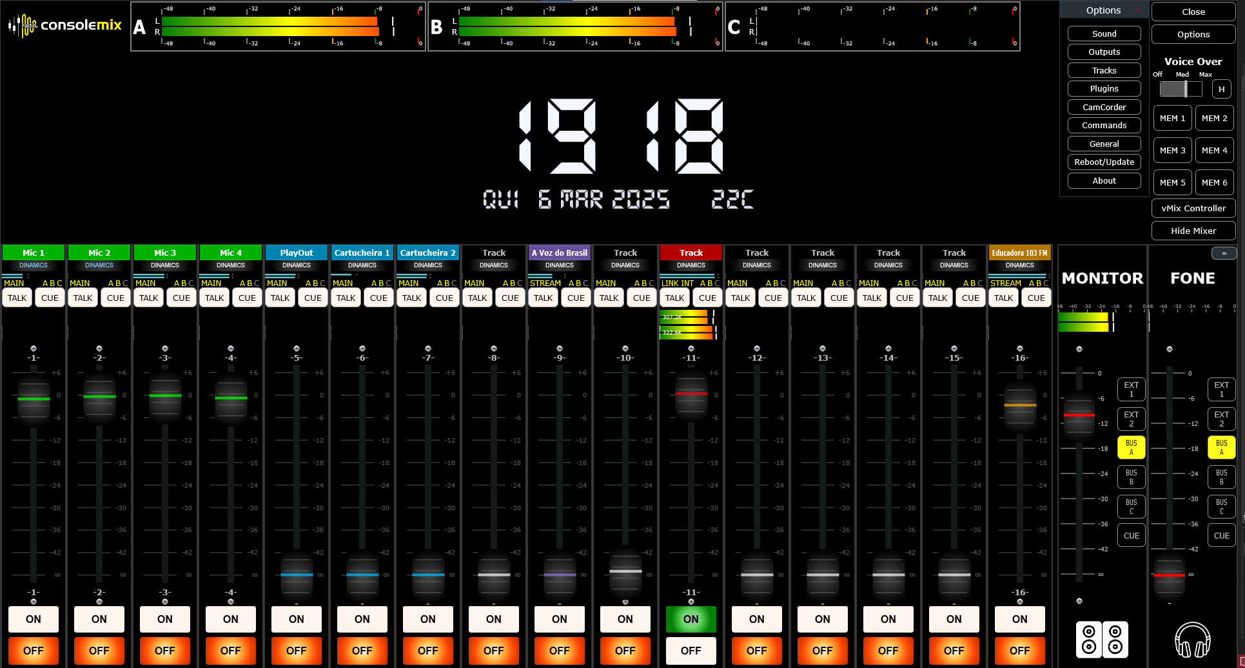This screenshot has width=1245, height=668.
Task: Click the Voice Over level slider
Action: 1182,89
